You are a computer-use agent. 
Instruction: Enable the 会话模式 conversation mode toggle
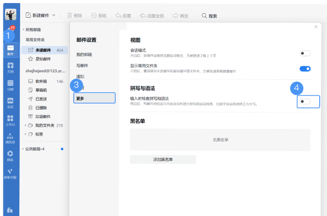click(x=305, y=53)
